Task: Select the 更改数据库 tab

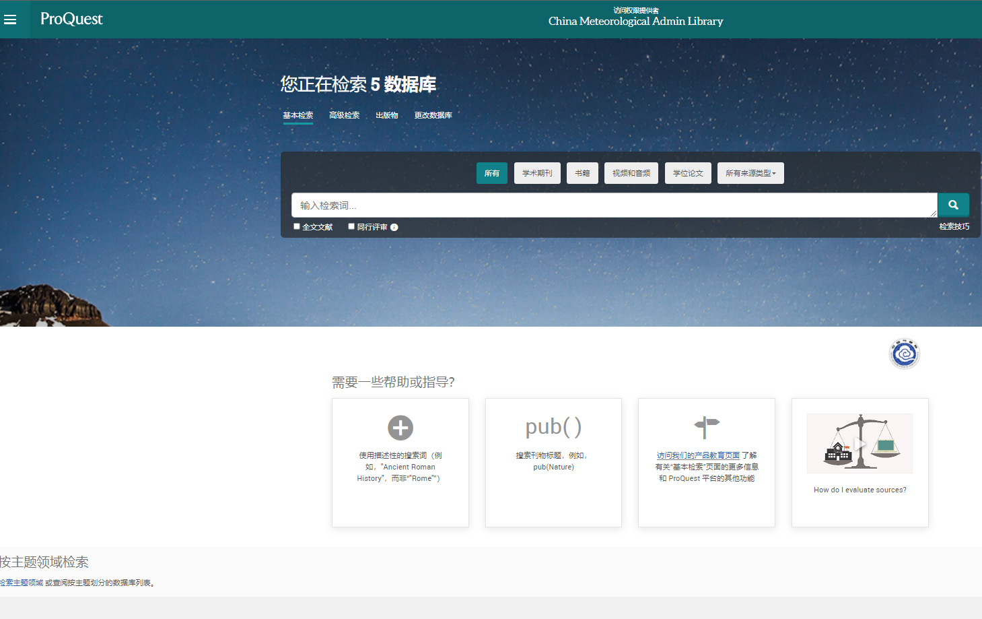Action: point(433,115)
